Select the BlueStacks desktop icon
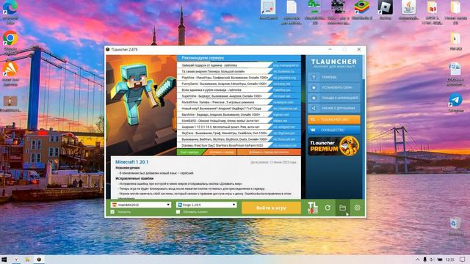 pos(362,10)
